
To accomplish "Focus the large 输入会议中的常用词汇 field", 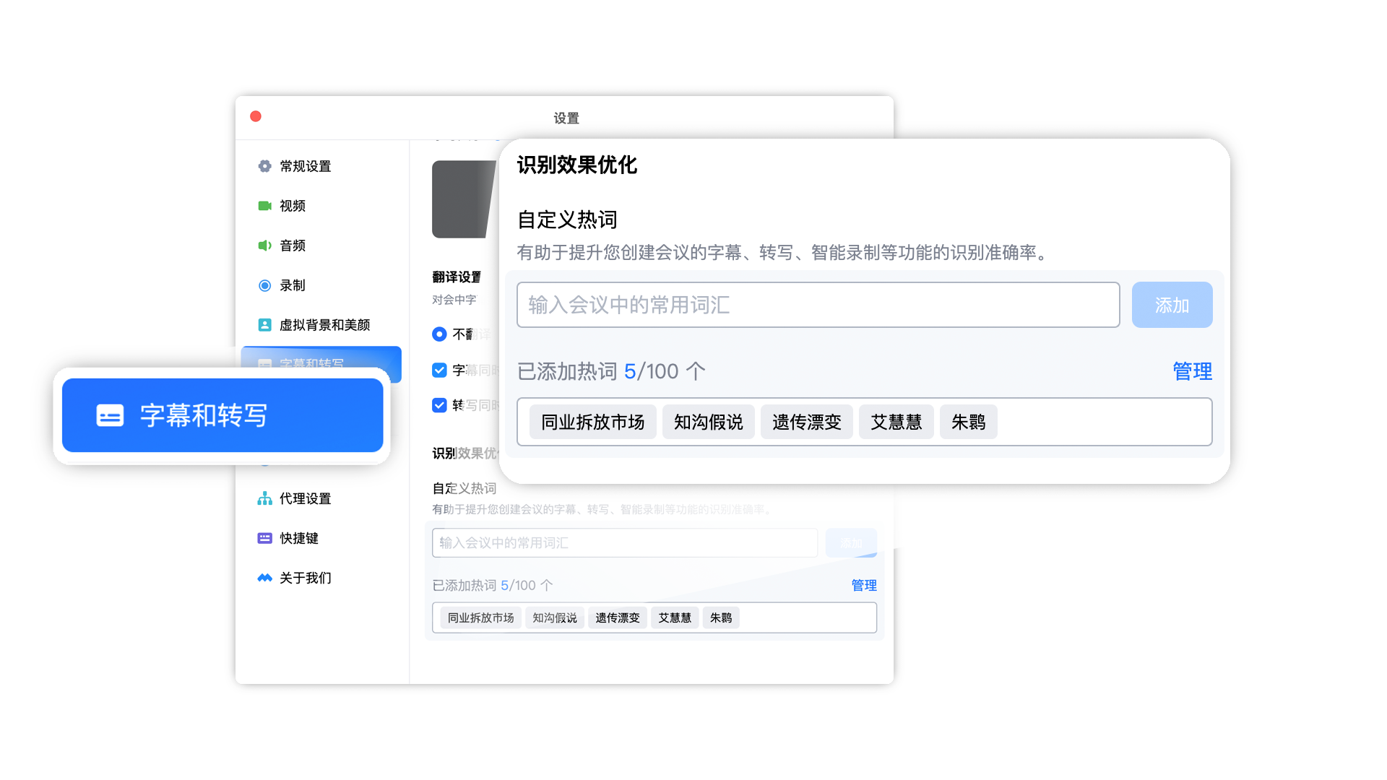I will pos(818,305).
